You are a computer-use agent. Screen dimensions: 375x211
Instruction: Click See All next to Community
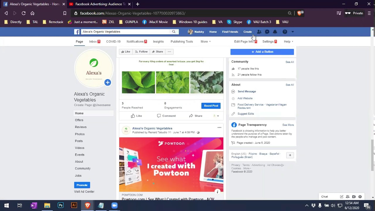pos(290,62)
